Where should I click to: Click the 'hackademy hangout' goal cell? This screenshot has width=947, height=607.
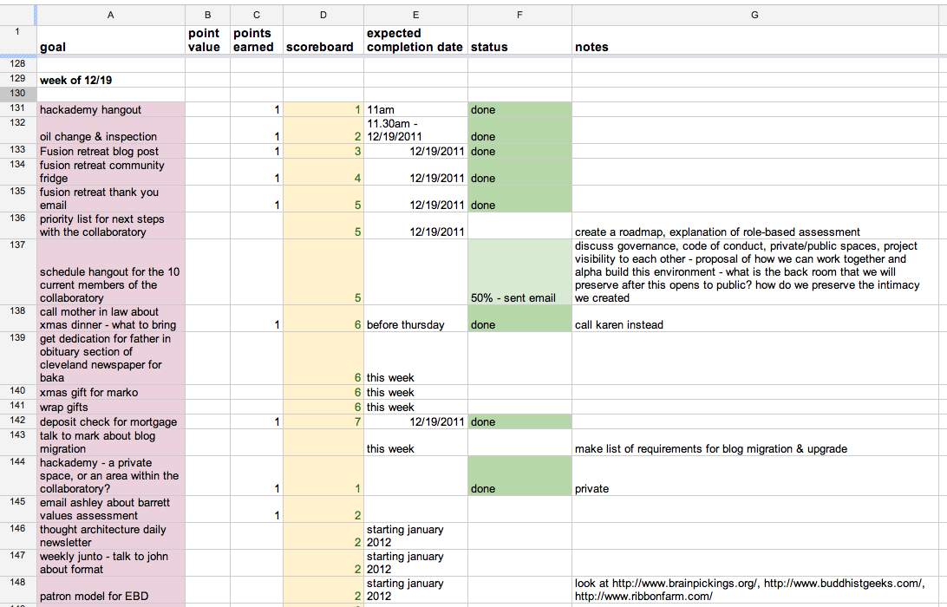(110, 110)
